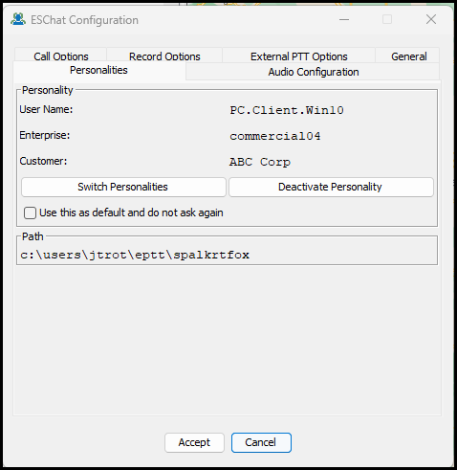The image size is (457, 470).
Task: Minimize the ESChat Configuration window
Action: [x=344, y=19]
